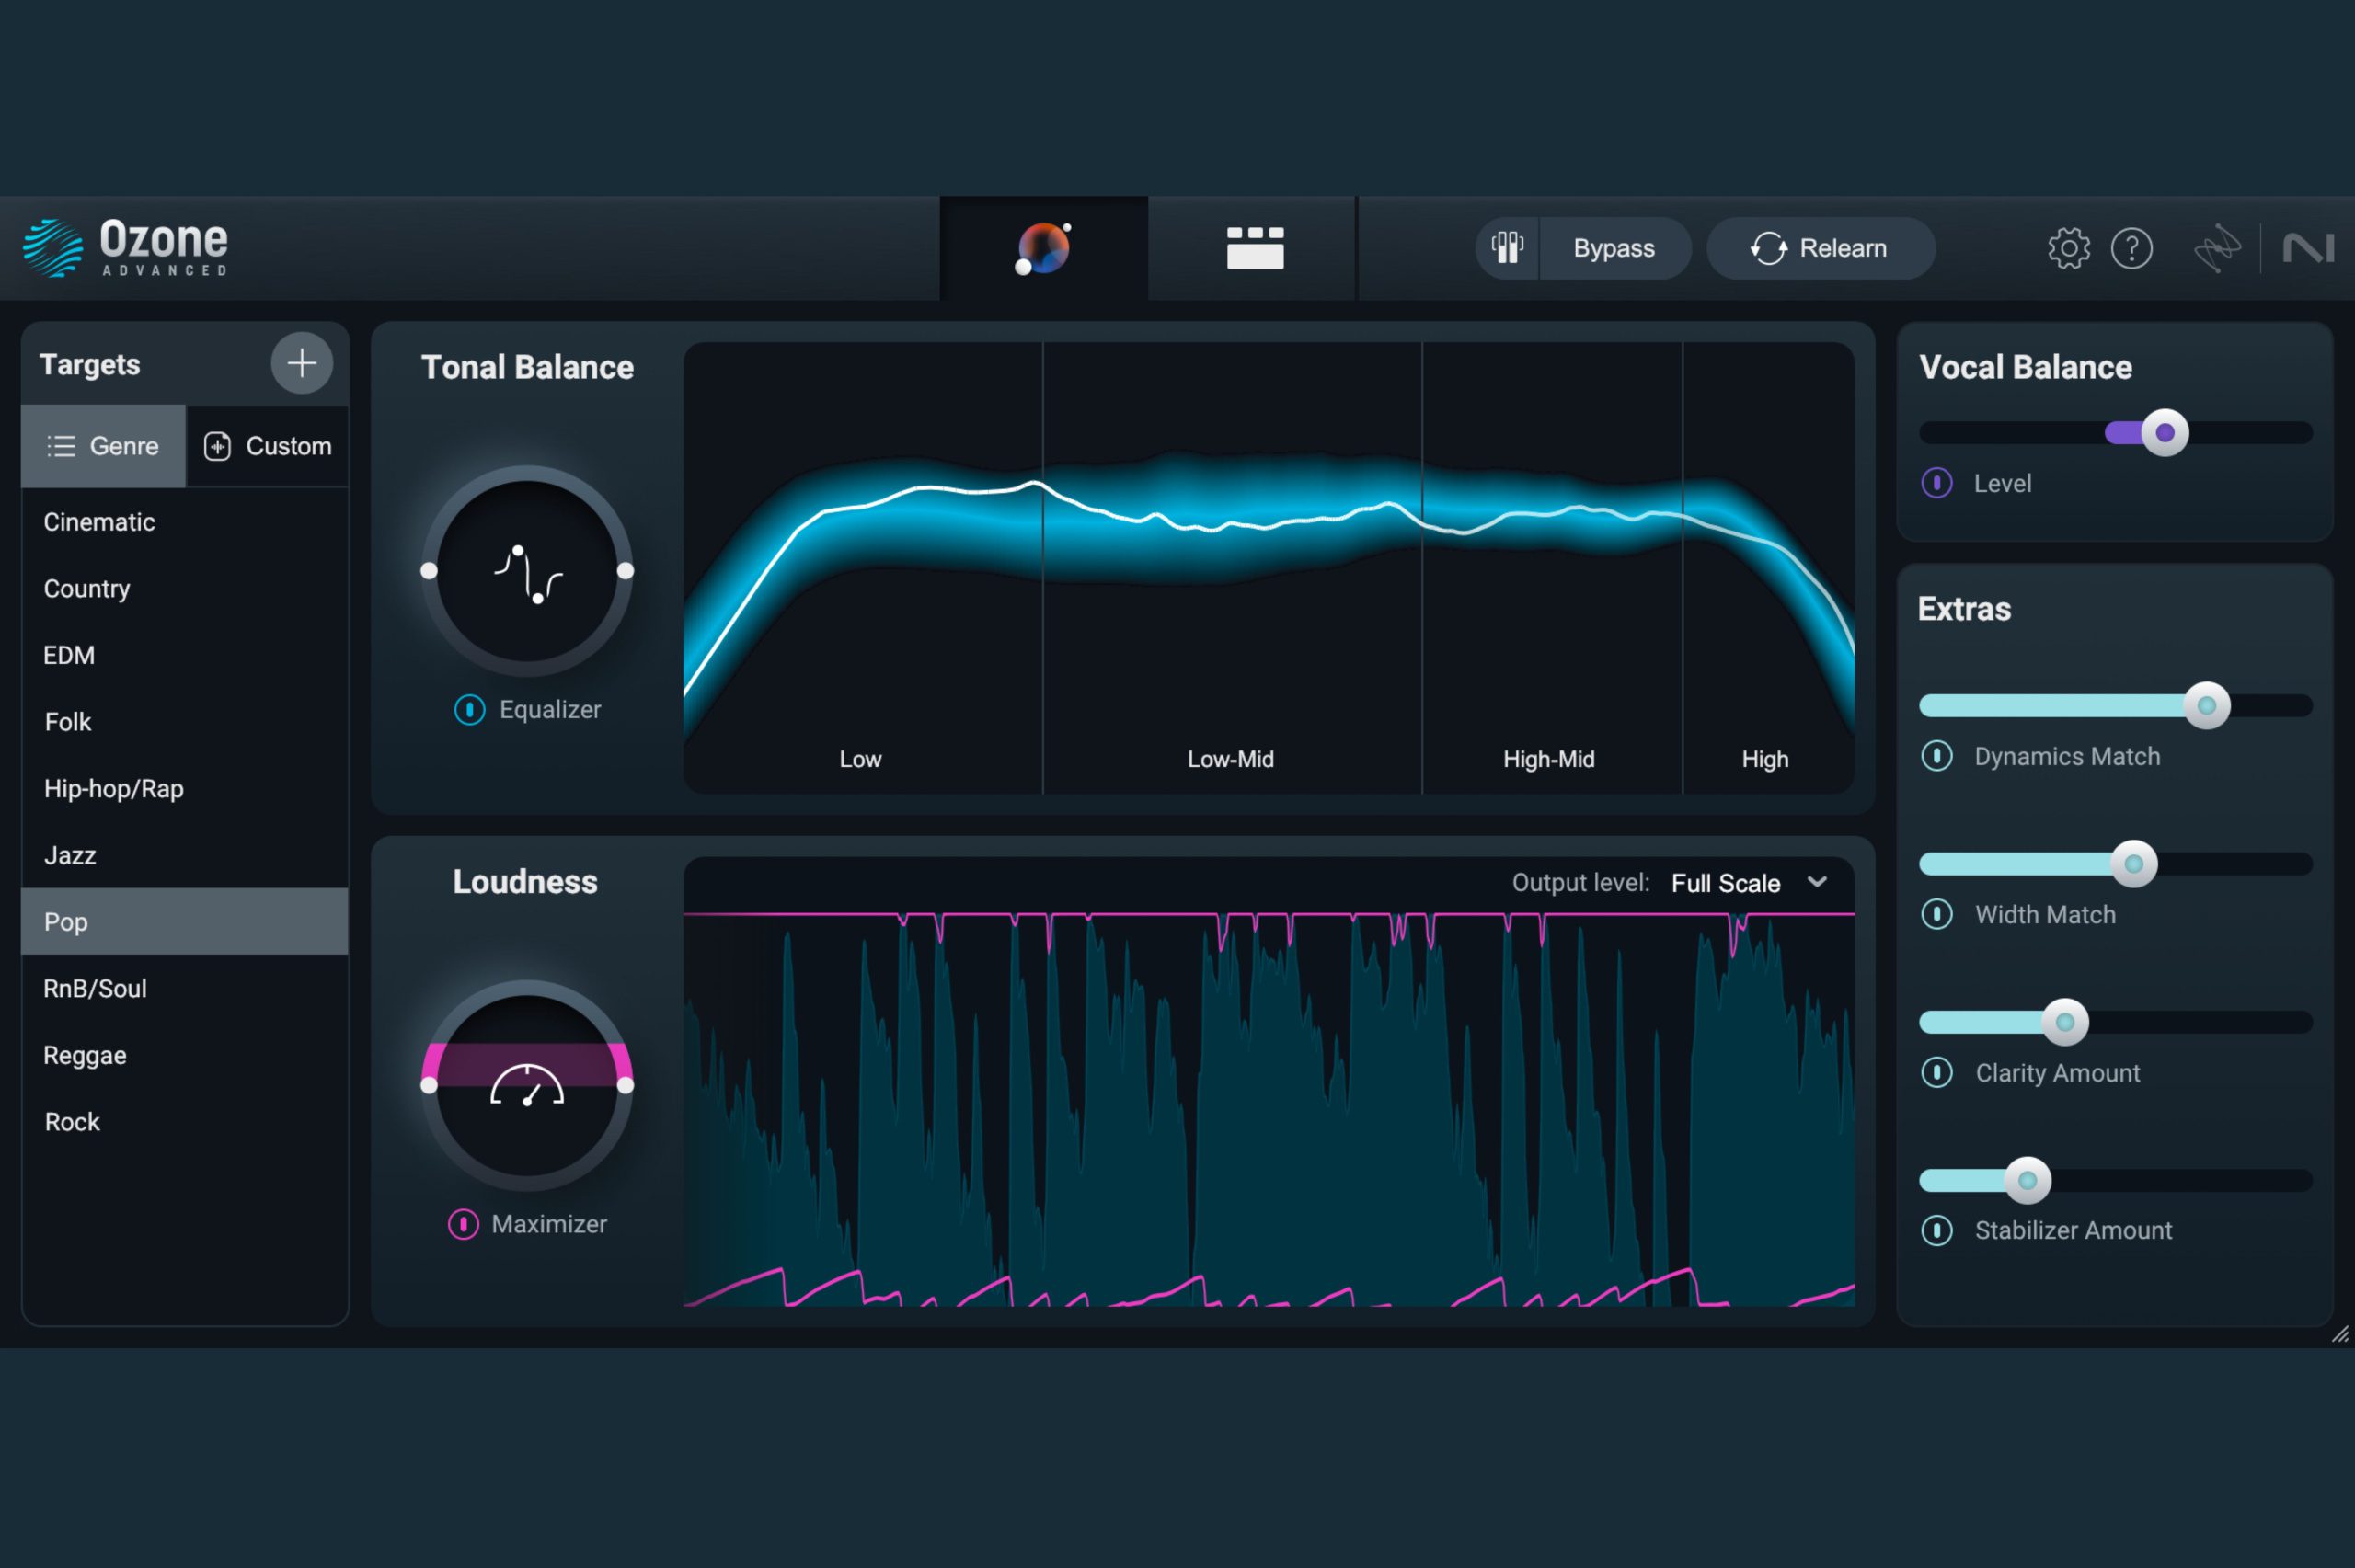
Task: Open the help question mark icon
Action: coord(2133,248)
